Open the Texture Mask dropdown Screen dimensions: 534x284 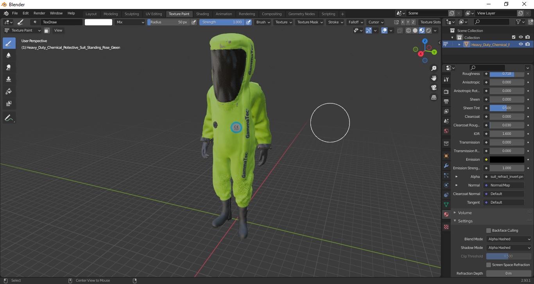click(310, 22)
